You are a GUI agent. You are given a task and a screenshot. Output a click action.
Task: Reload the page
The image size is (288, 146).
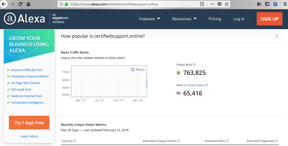[20, 4]
